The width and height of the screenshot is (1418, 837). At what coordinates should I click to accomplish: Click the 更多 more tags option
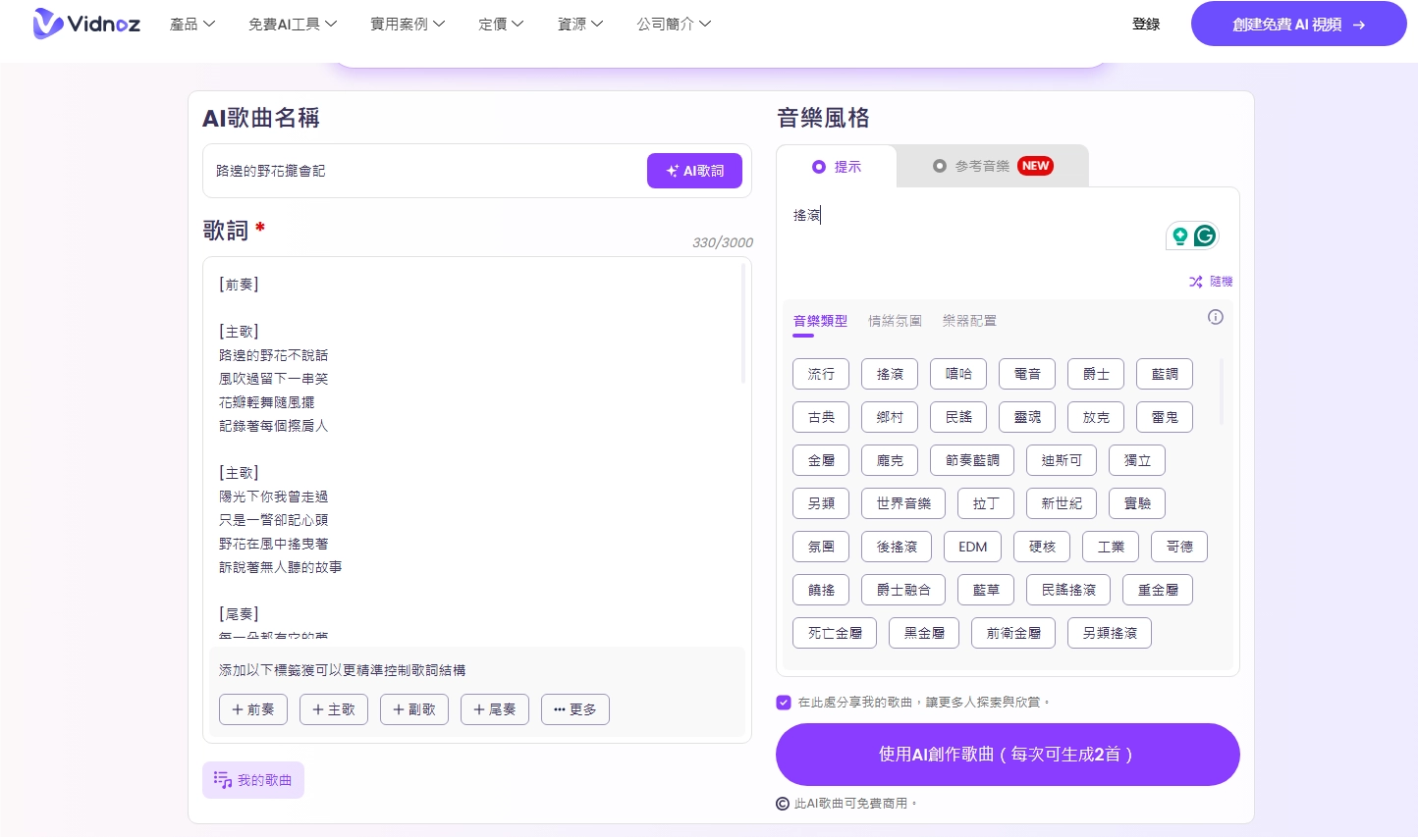(x=575, y=709)
